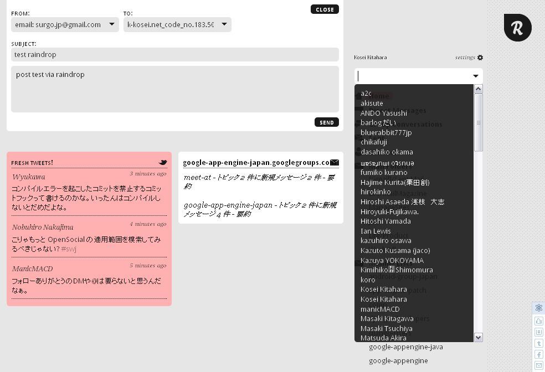Select contact "Masaki Kitagawa"
The height and width of the screenshot is (372, 545).
(387, 318)
